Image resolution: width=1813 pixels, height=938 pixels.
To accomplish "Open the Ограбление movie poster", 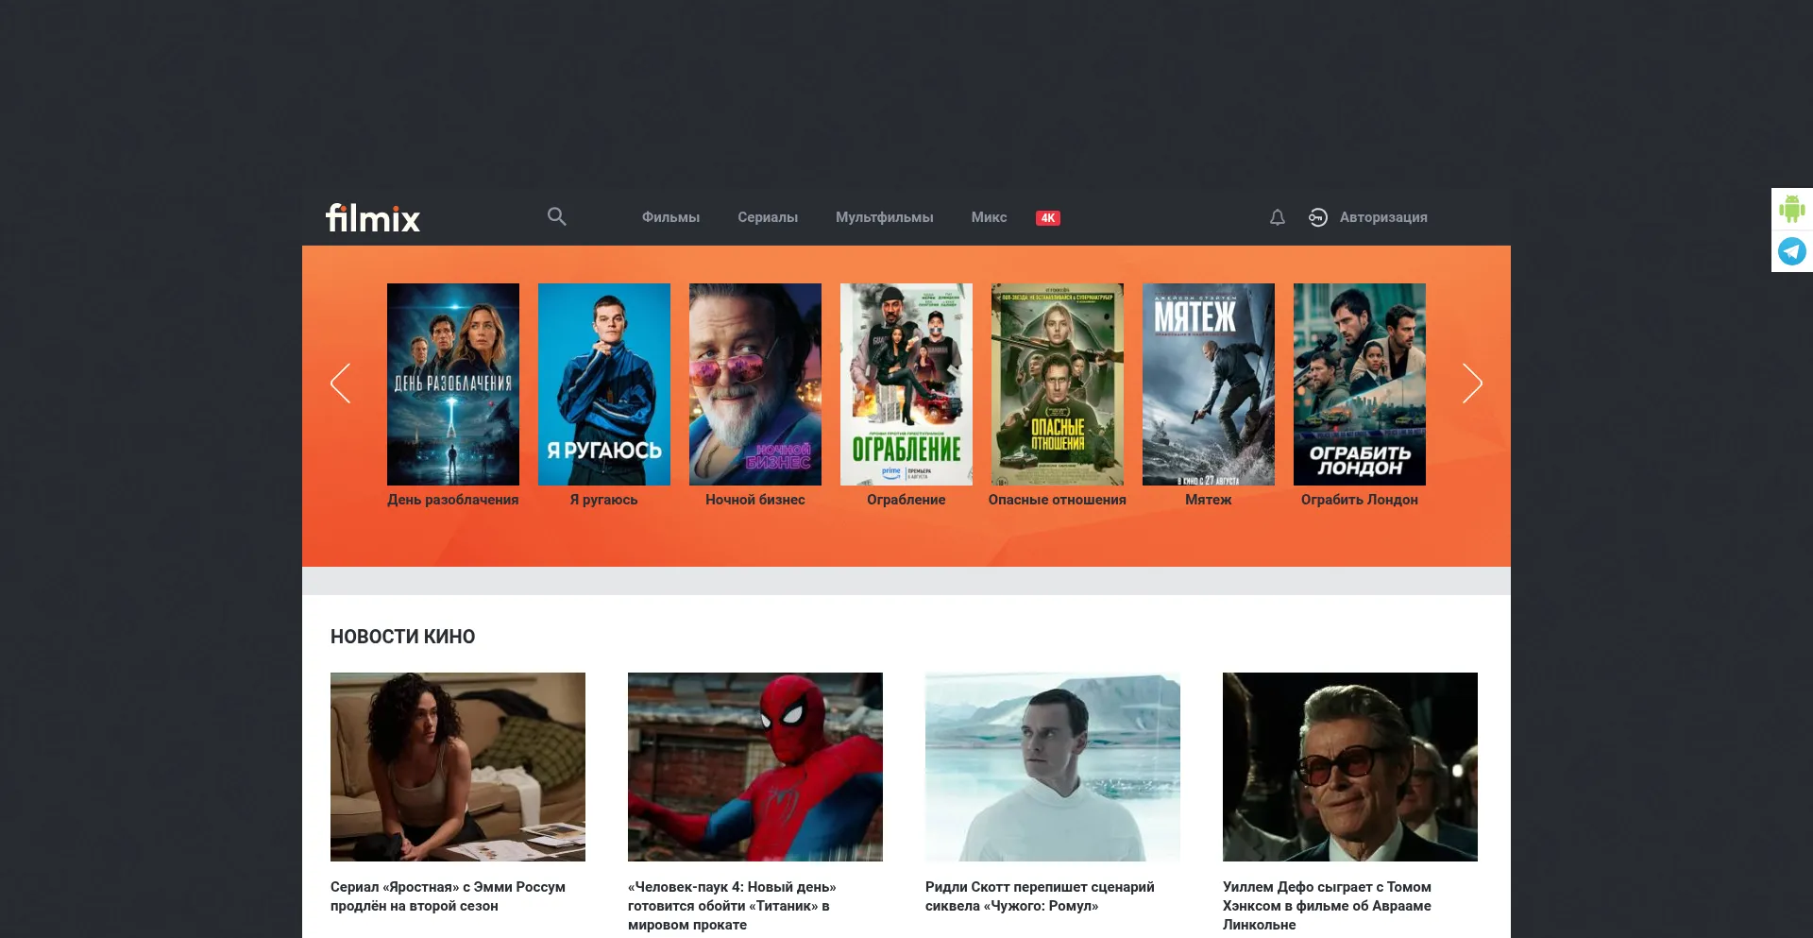I will point(906,384).
